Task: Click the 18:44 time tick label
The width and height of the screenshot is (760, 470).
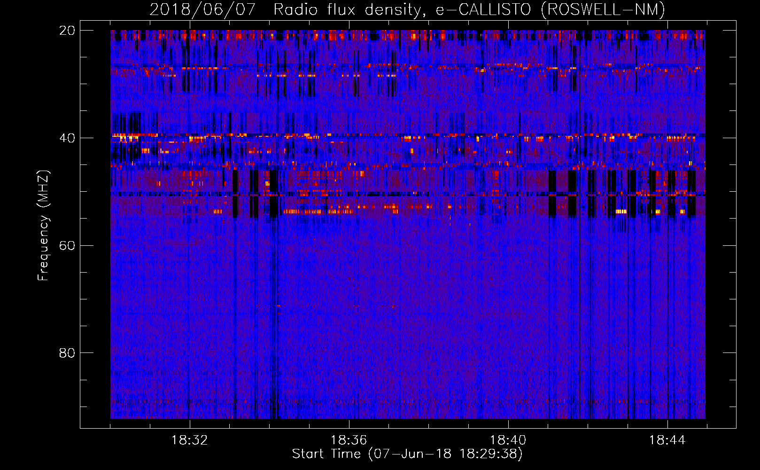Action: (667, 440)
